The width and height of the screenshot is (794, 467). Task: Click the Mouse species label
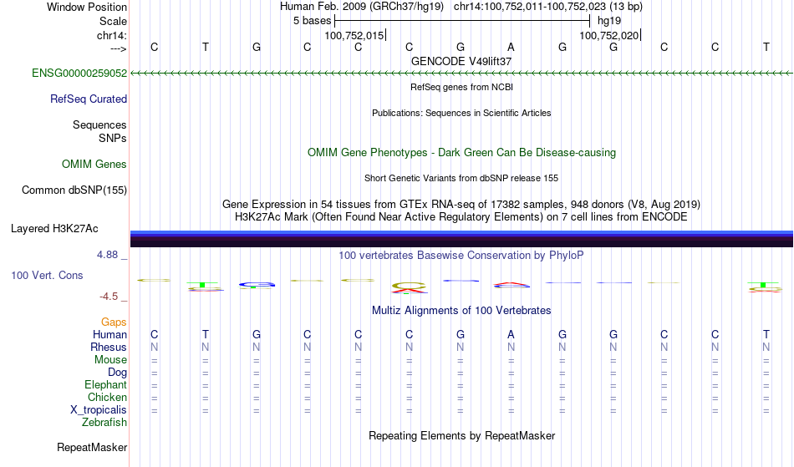coord(110,360)
